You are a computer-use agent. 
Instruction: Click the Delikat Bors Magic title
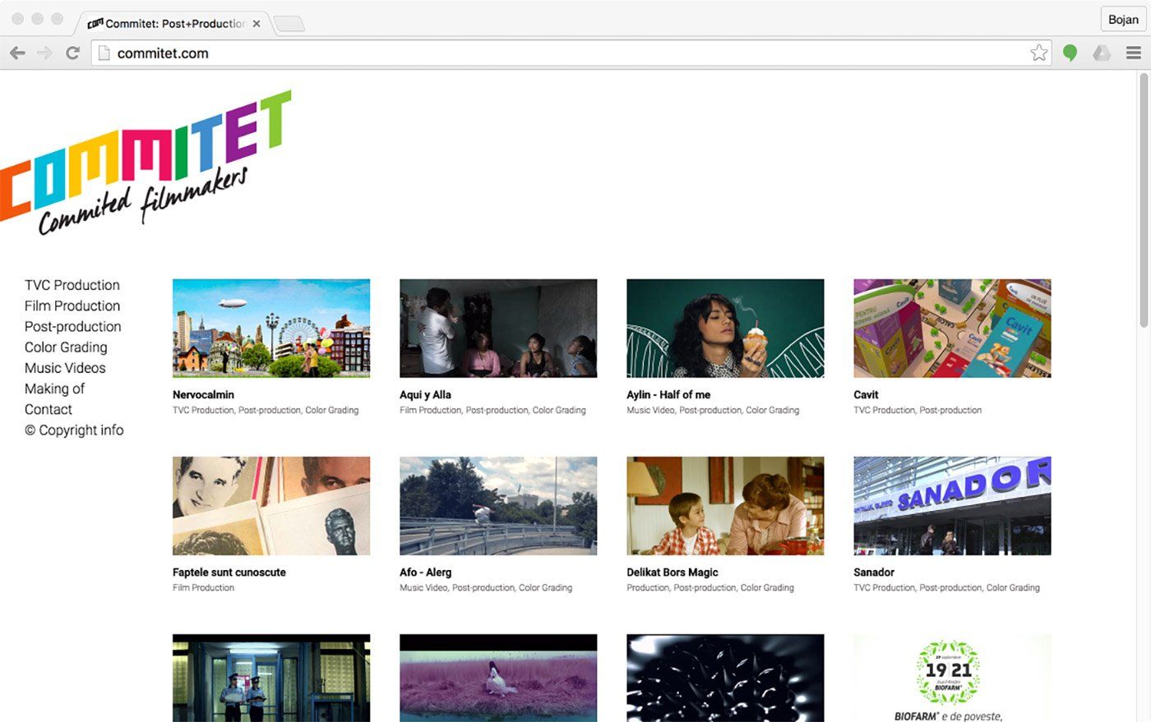[x=673, y=573]
